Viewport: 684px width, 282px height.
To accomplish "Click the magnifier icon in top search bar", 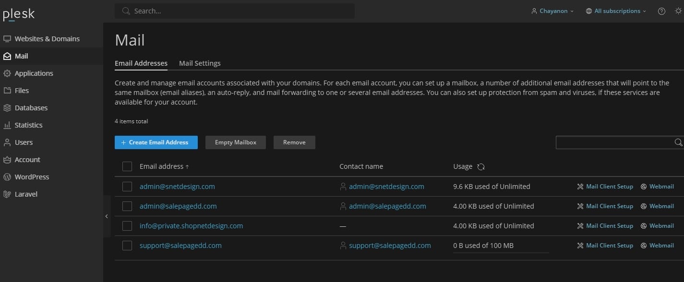I will (126, 11).
